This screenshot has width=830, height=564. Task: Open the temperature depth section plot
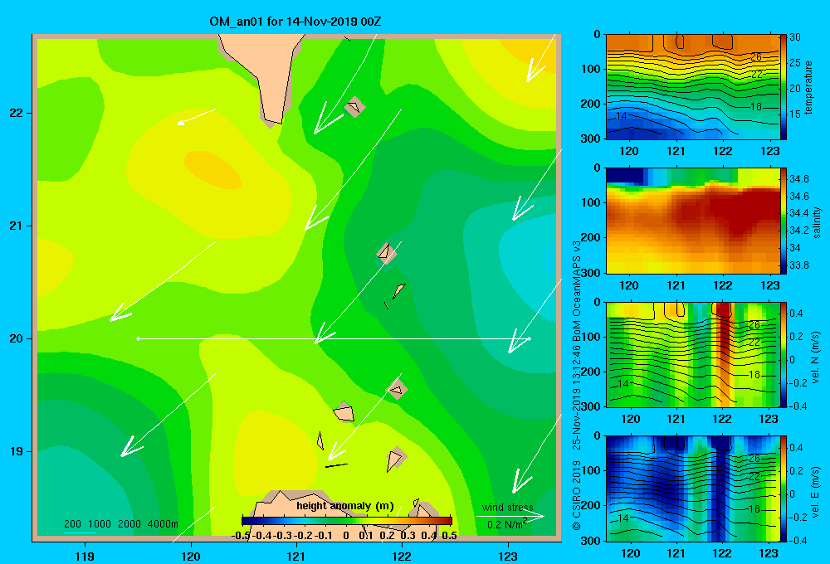coord(692,87)
